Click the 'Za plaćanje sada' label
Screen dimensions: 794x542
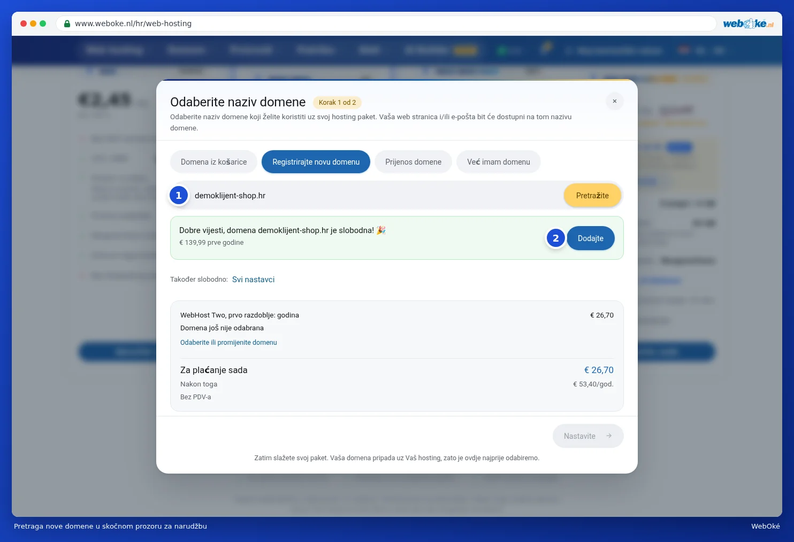(x=214, y=370)
